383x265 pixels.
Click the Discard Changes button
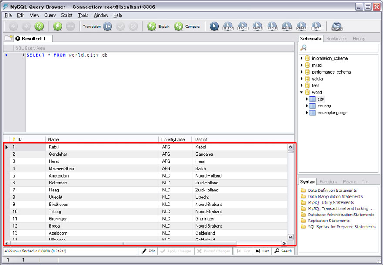[x=214, y=251]
